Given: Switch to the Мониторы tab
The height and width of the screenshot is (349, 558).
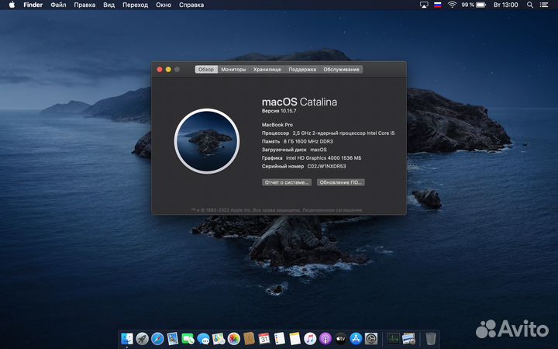Looking at the screenshot, I should (x=233, y=70).
